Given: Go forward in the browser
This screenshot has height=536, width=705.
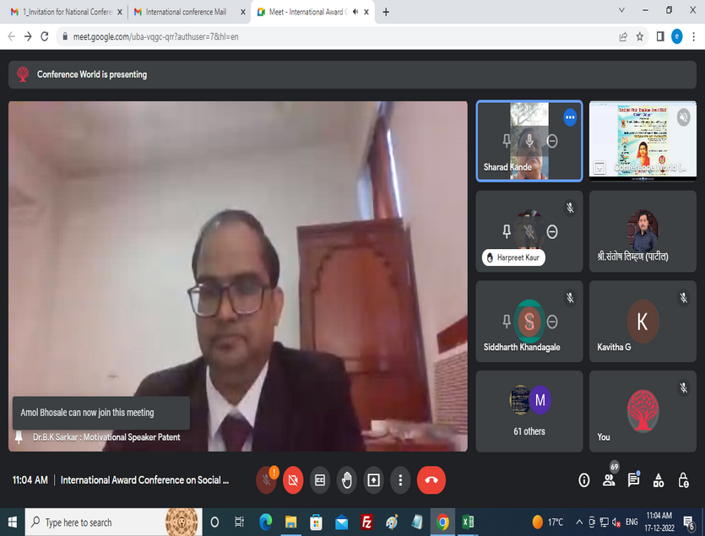Looking at the screenshot, I should 28,37.
